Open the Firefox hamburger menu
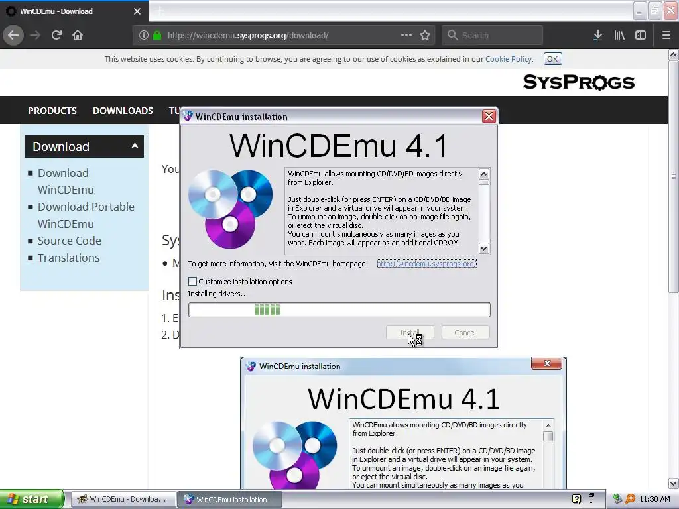This screenshot has width=679, height=509. [666, 36]
